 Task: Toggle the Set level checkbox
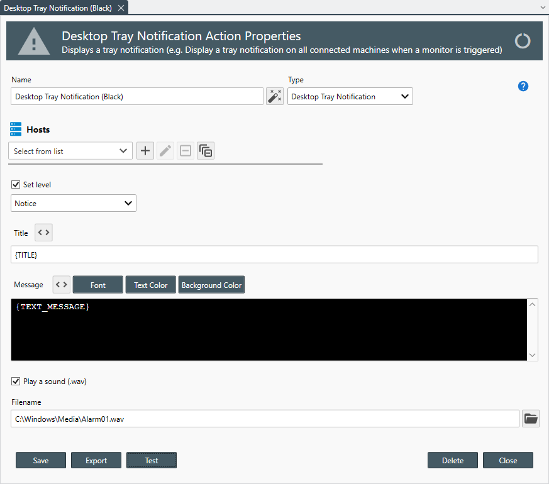pyautogui.click(x=16, y=185)
